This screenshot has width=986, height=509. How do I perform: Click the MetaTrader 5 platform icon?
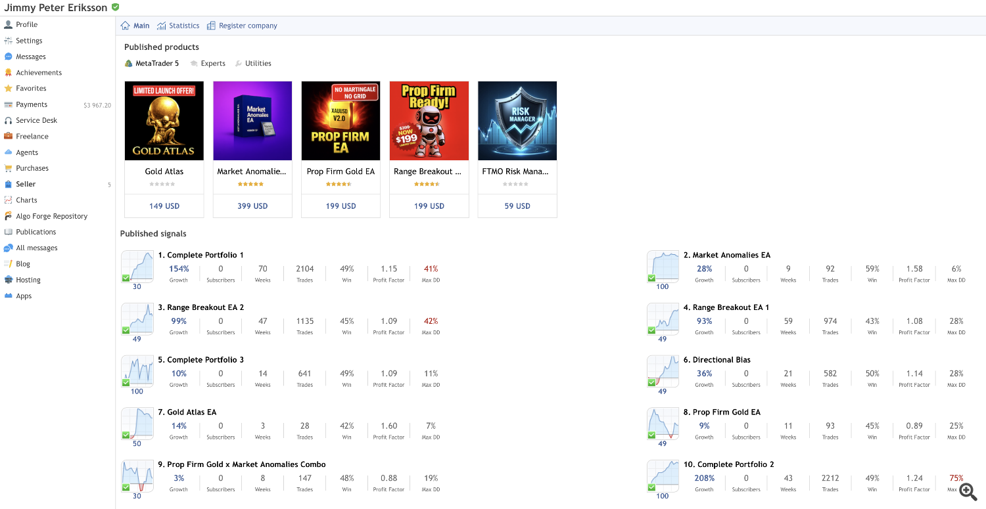coord(129,64)
